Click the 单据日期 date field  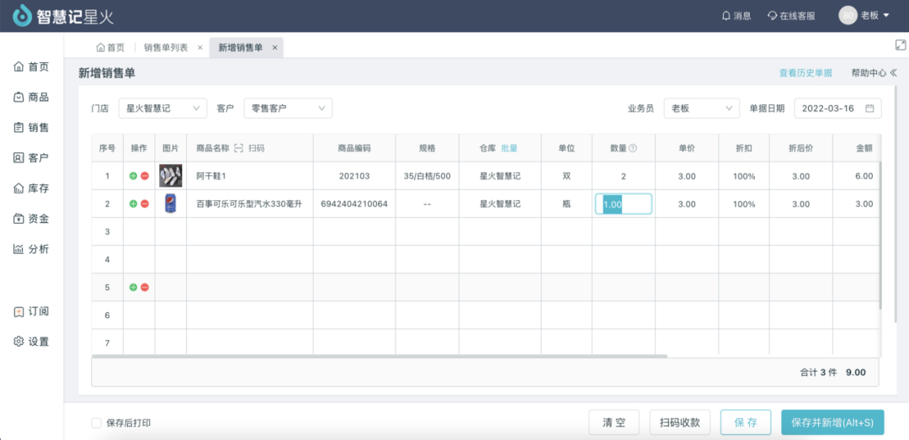pyautogui.click(x=837, y=109)
